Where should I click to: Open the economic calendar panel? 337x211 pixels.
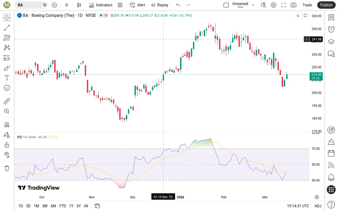pyautogui.click(x=331, y=153)
